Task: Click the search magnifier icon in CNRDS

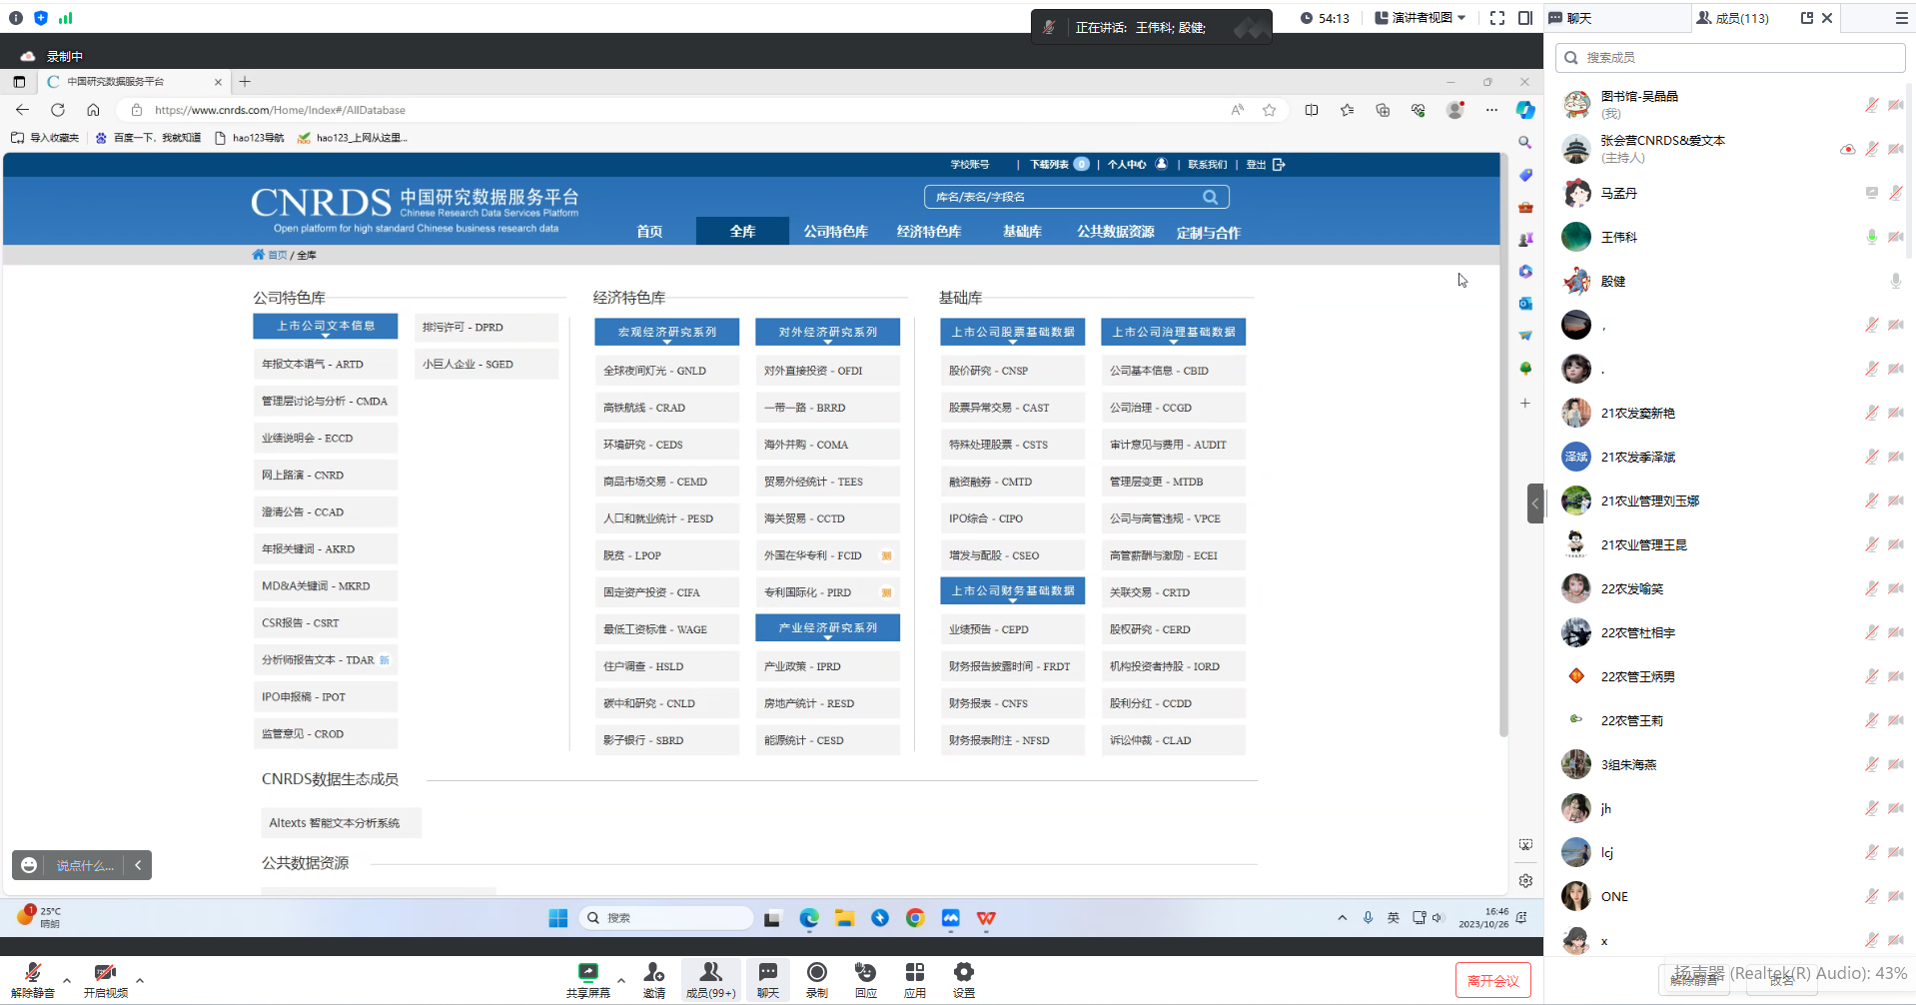Action: point(1211,197)
